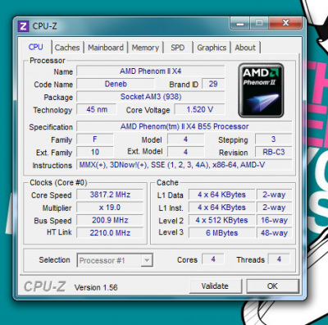Viewport: 328px width, 325px height.
Task: Click the Multiplier value x 19.0
Action: [110, 208]
